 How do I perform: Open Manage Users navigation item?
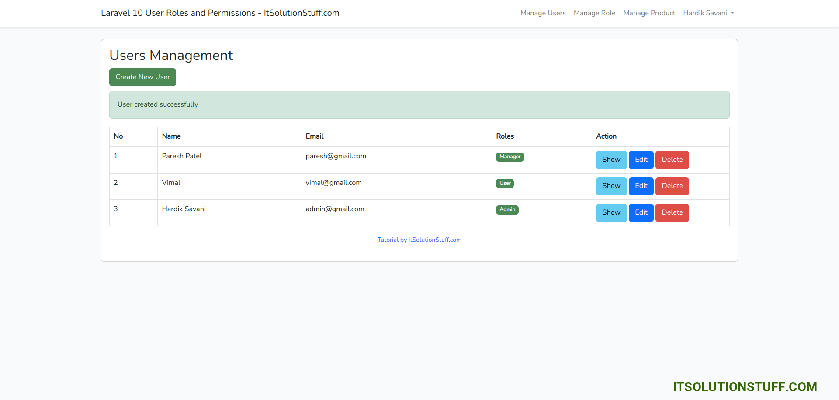(543, 13)
